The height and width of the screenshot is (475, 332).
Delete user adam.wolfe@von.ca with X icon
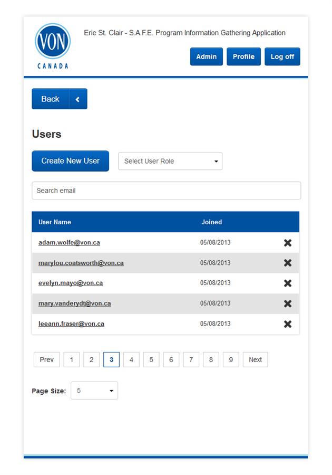[x=288, y=243]
